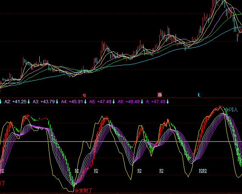Click the down arrow after A5 value

coord(114,102)
